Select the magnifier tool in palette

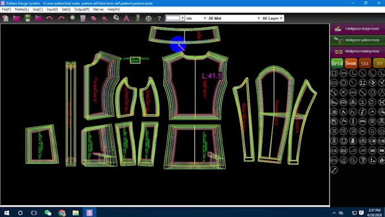point(353,160)
